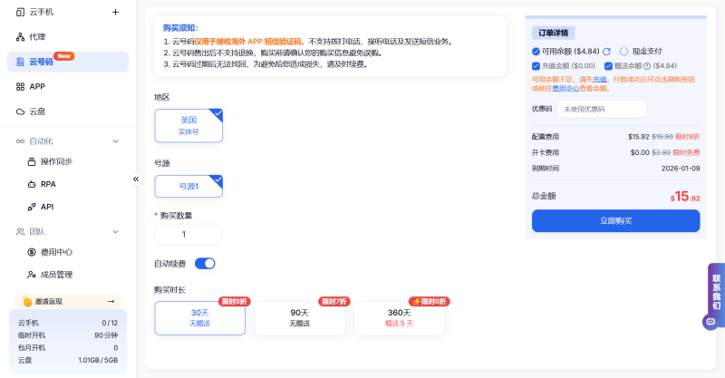725x378 pixels.
Task: Collapse the 团队 menu group
Action: [115, 231]
